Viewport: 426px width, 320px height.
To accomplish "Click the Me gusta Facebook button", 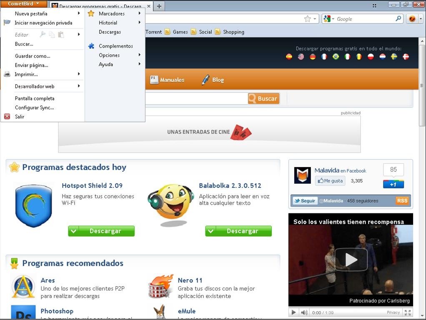I will [x=330, y=181].
